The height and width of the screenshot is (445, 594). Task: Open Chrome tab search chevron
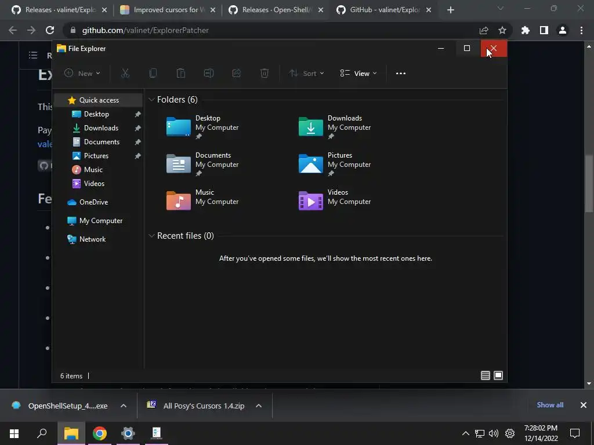(501, 8)
